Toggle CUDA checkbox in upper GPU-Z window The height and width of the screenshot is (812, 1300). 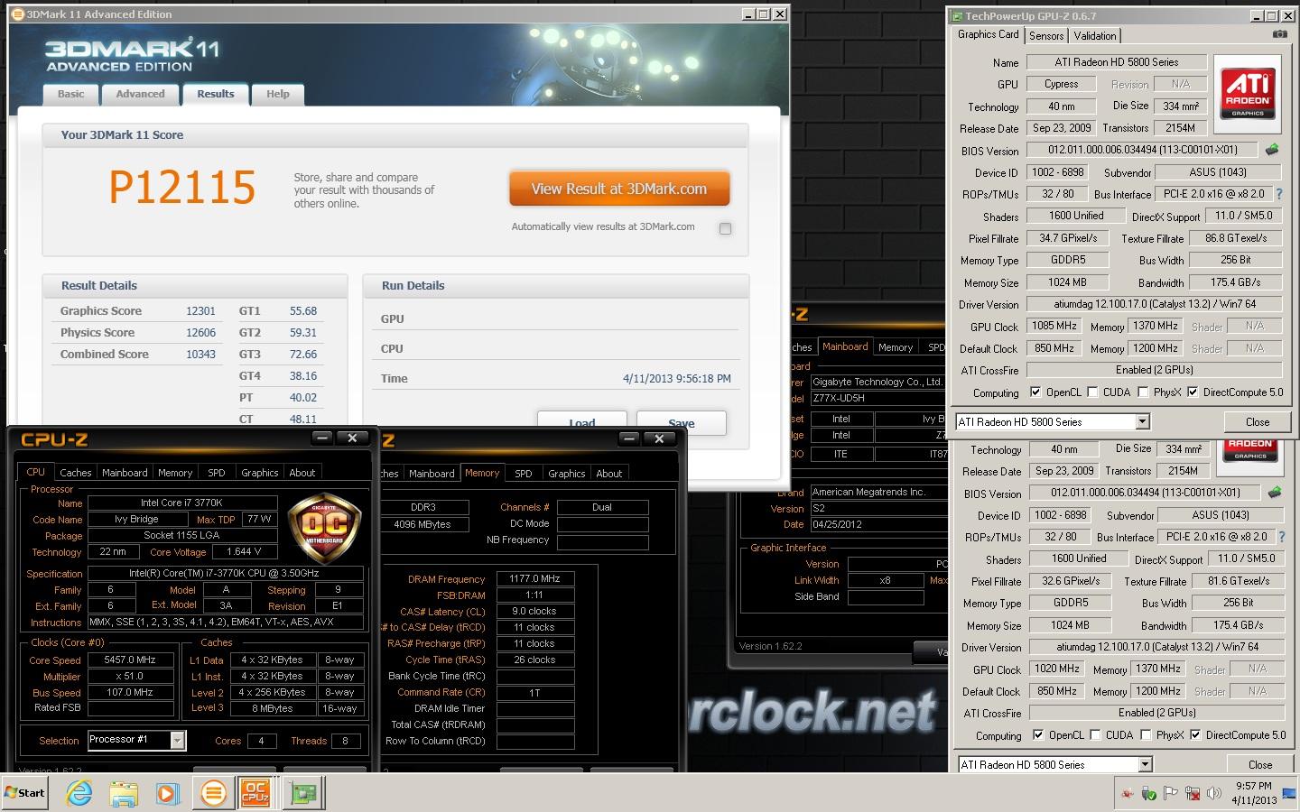[x=1092, y=392]
